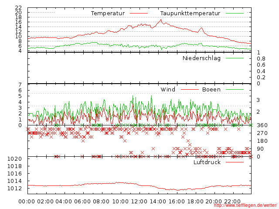This screenshot has width=279, height=209.
Task: Click the 08:00 time axis label
Action: 101,202
